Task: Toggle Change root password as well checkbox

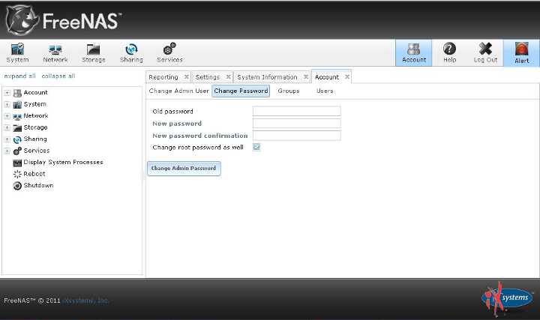Action: tap(256, 148)
